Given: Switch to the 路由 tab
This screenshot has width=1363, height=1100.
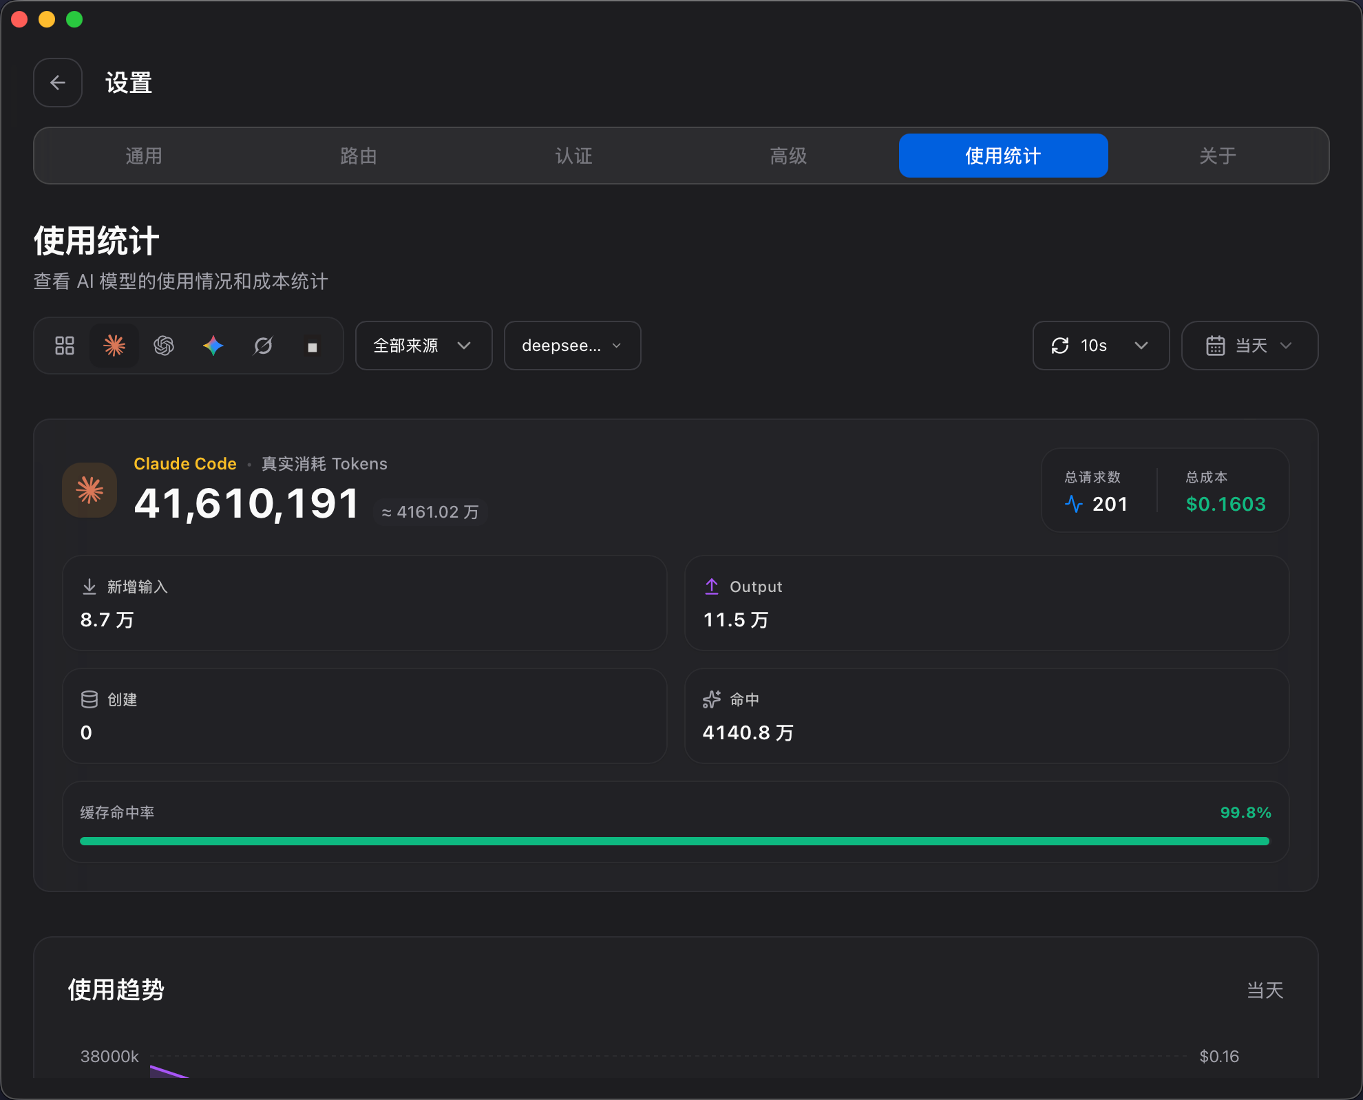Looking at the screenshot, I should [359, 156].
